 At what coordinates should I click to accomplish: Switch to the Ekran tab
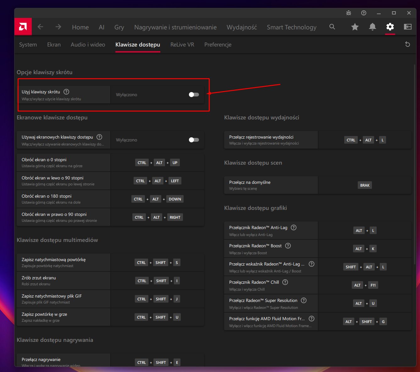pyautogui.click(x=54, y=45)
